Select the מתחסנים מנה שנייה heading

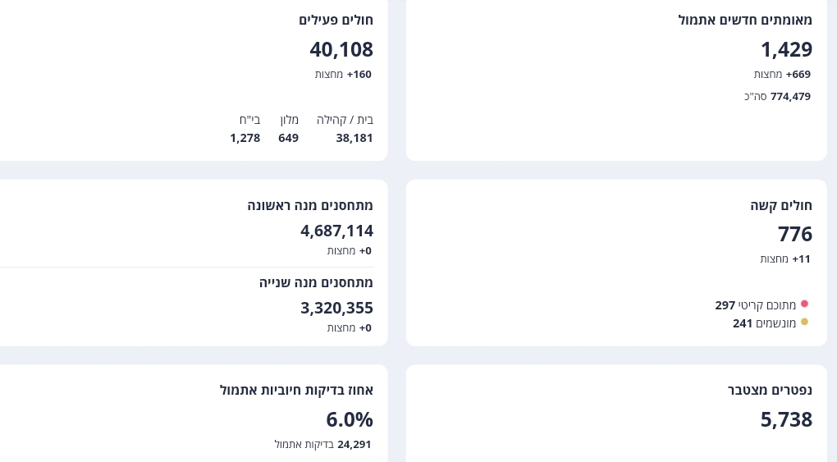316,282
